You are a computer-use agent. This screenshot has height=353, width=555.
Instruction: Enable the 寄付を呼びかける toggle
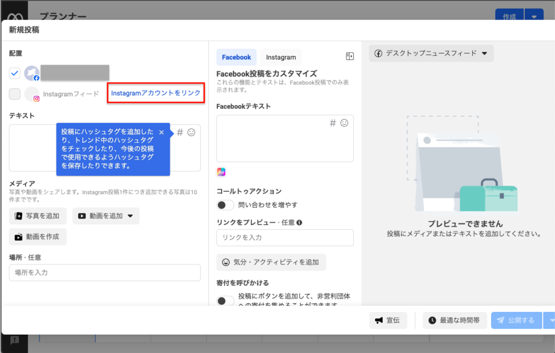pos(225,301)
